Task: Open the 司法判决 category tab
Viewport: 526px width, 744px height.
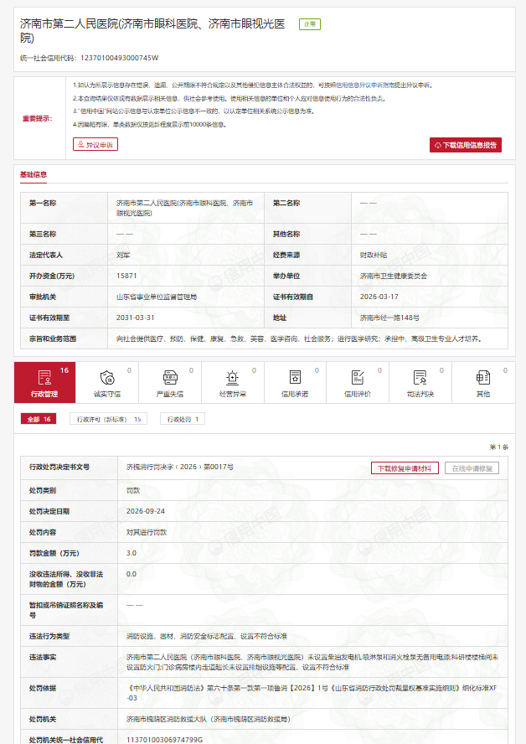Action: (x=420, y=382)
